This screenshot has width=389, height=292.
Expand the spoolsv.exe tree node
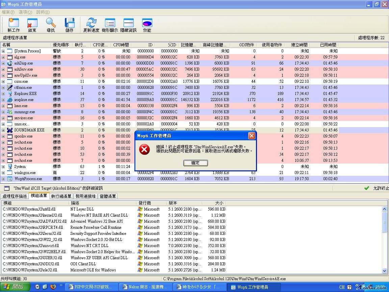[3, 136]
